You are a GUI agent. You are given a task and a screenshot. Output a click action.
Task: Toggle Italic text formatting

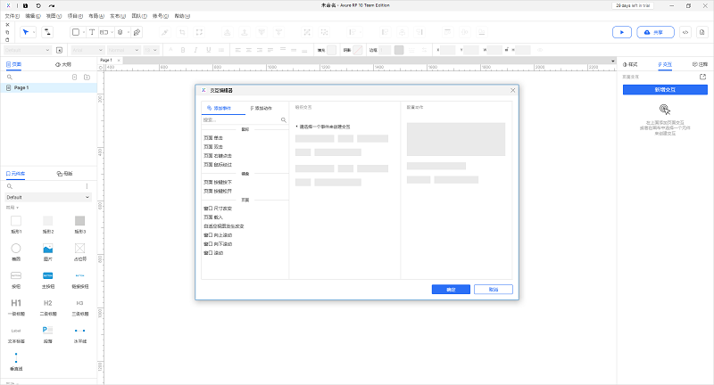tap(195, 50)
